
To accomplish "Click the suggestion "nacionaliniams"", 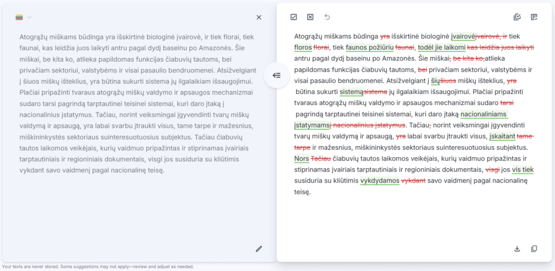I will click(484, 114).
